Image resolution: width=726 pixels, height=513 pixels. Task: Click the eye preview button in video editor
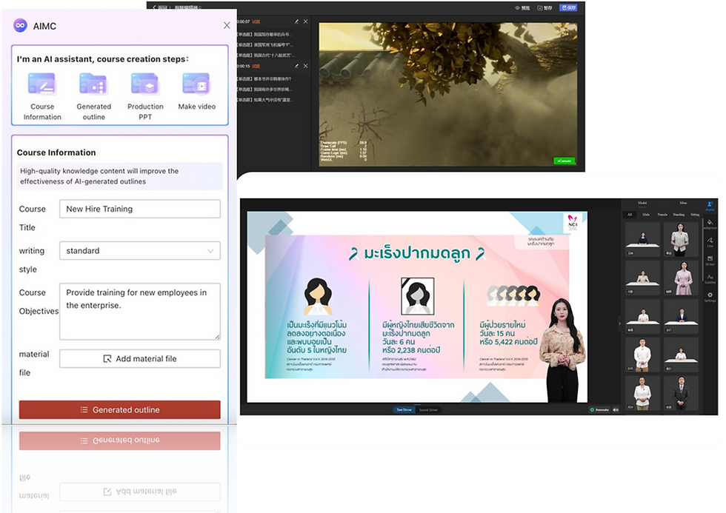[x=522, y=7]
